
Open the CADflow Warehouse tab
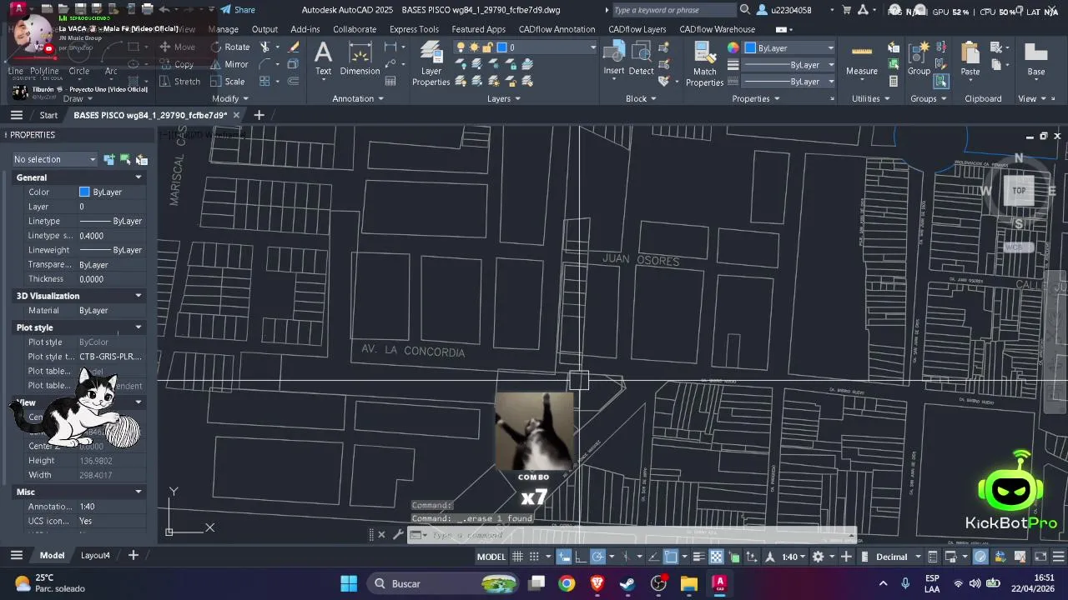point(718,29)
